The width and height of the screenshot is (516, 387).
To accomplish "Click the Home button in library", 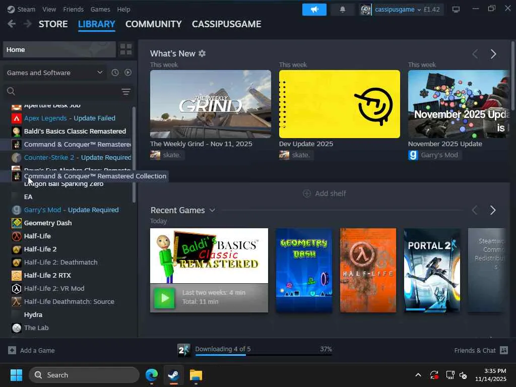I will pos(59,50).
